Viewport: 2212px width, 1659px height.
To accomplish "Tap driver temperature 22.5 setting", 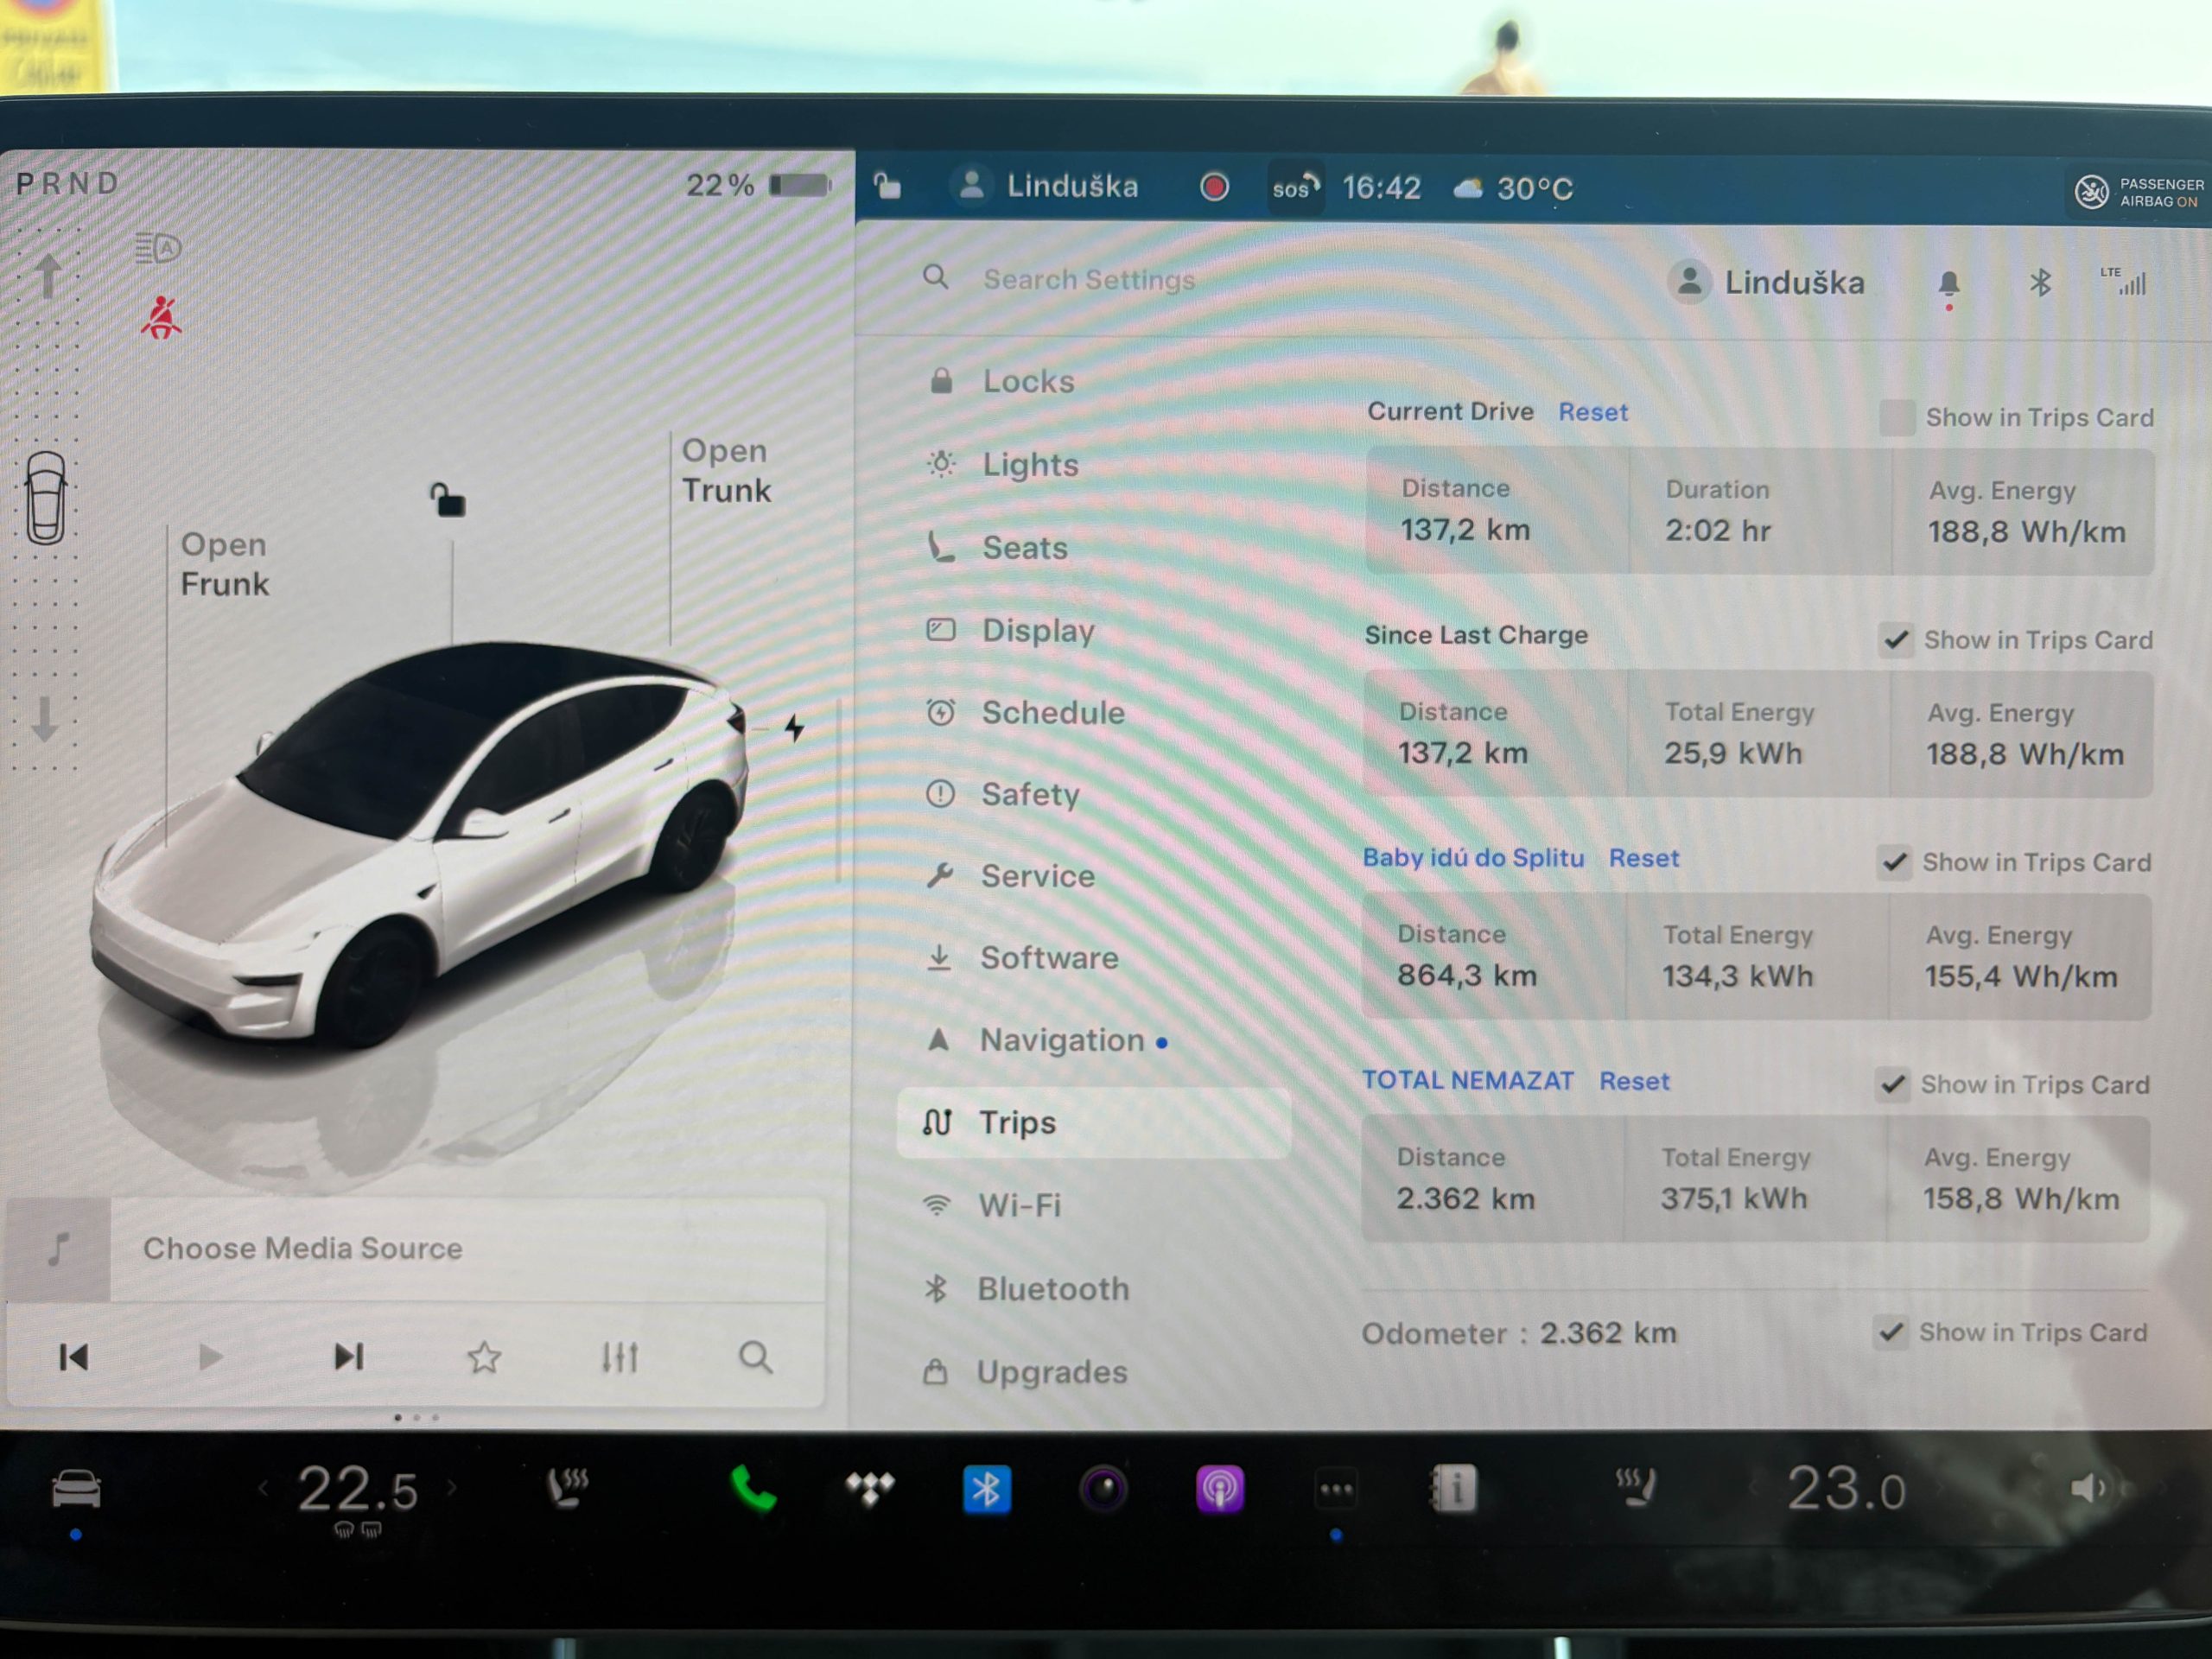I will point(358,1490).
